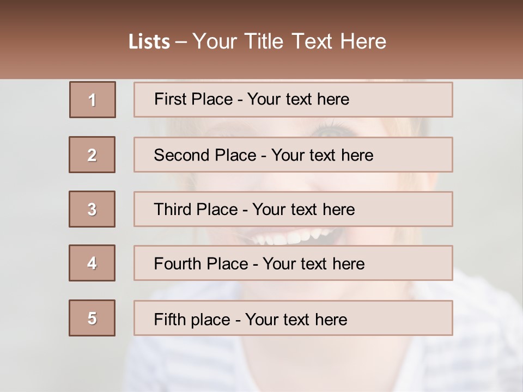This screenshot has height=392, width=523.
Task: Select the number 2 box
Action: pos(92,155)
